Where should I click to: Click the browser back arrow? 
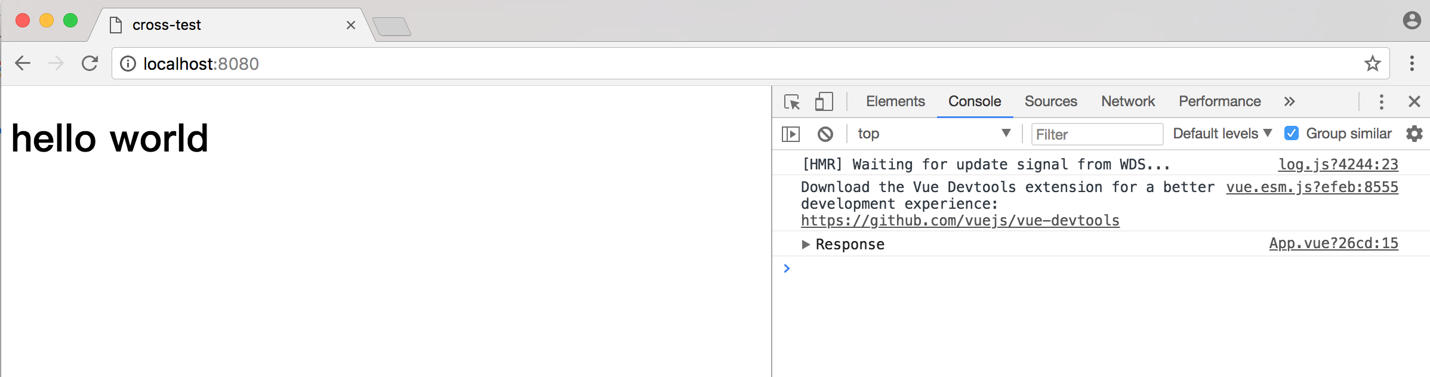coord(23,63)
